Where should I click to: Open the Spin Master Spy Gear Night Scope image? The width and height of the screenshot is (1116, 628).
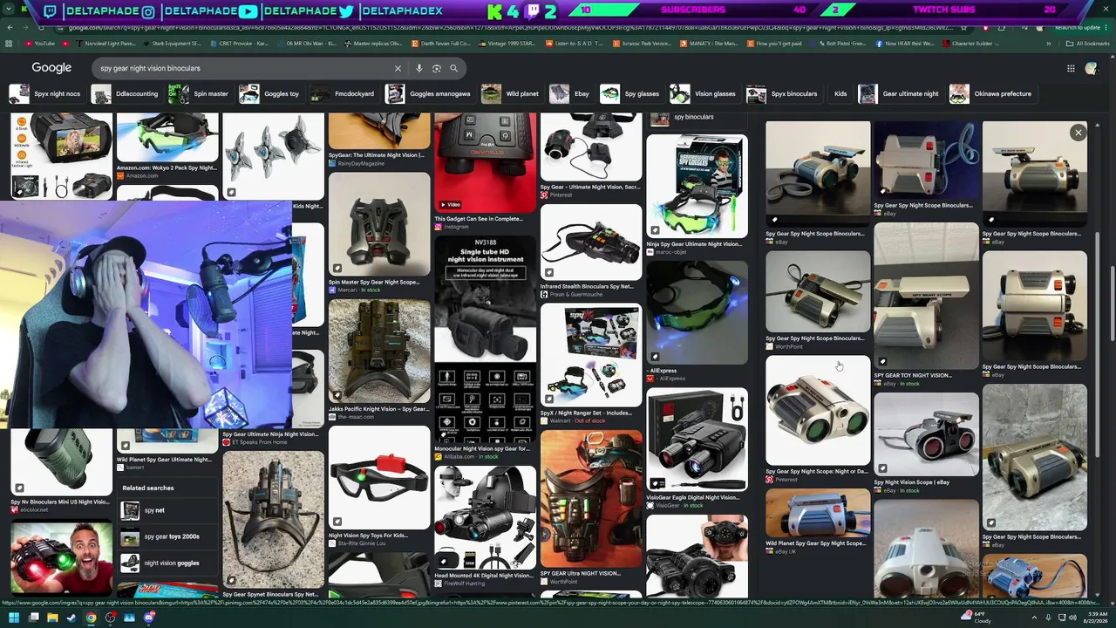click(379, 224)
